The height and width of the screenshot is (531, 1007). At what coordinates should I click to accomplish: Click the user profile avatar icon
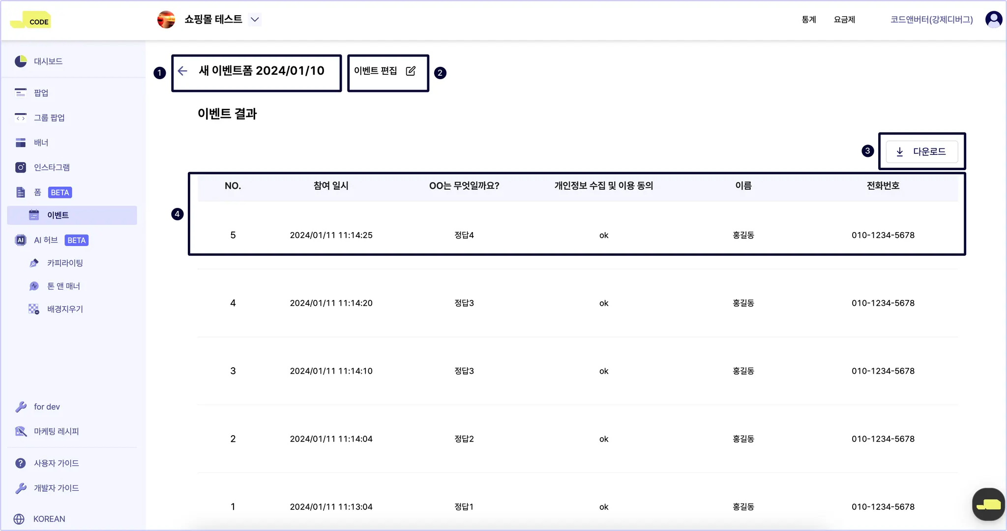[994, 20]
